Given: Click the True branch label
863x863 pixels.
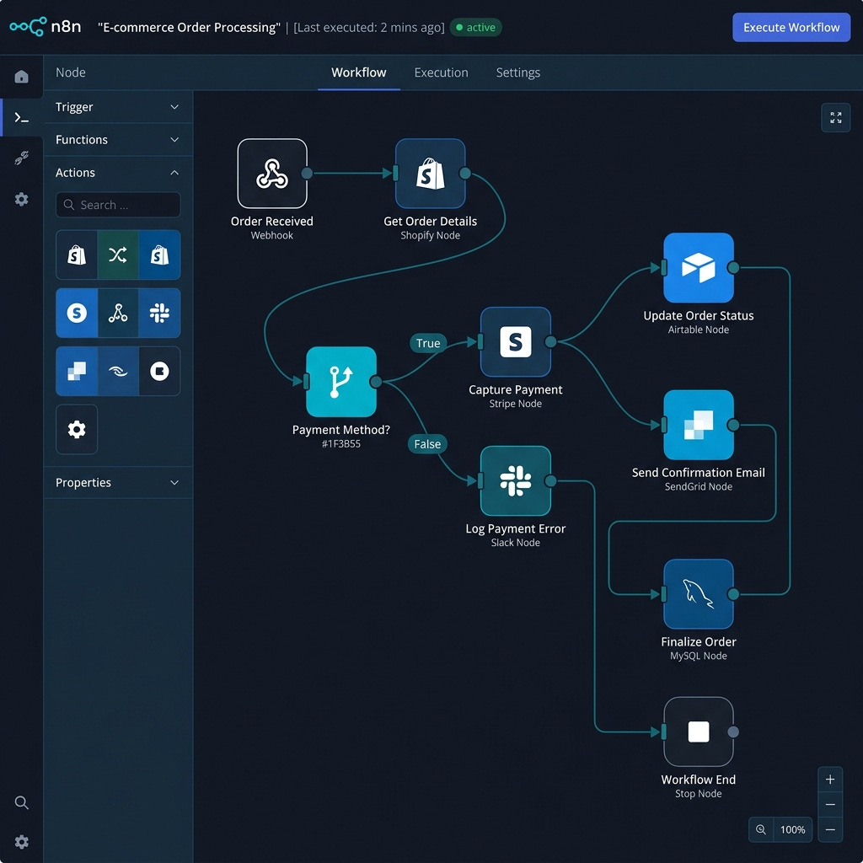Looking at the screenshot, I should coord(427,343).
